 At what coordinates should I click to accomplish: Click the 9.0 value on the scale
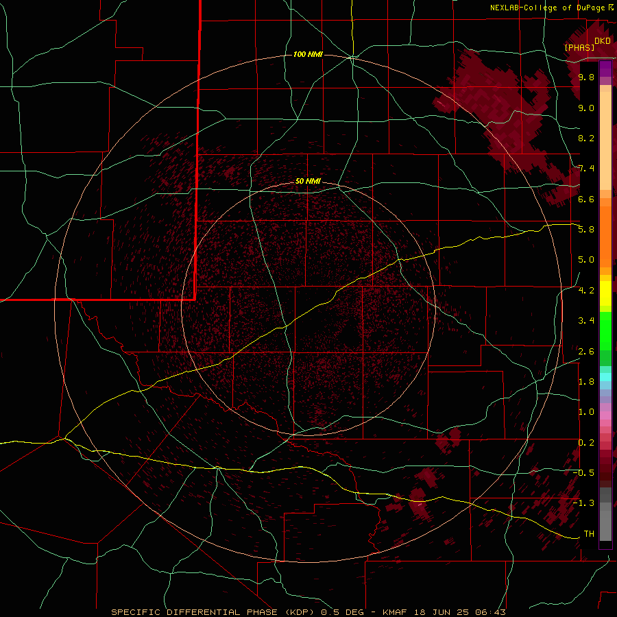(586, 108)
